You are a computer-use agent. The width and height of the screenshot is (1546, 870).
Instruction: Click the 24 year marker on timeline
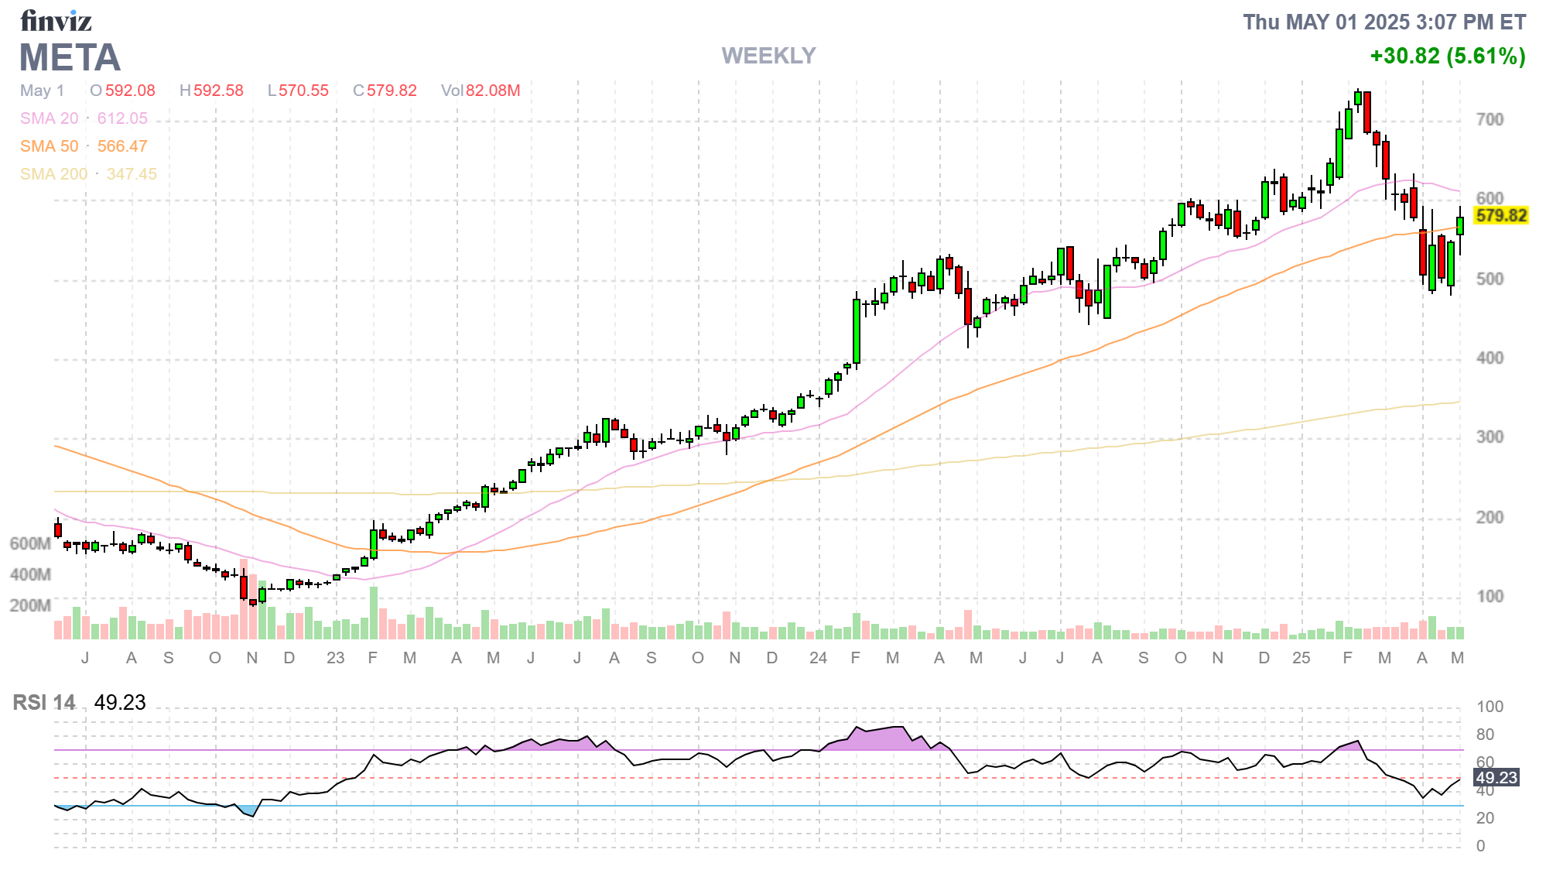[818, 659]
